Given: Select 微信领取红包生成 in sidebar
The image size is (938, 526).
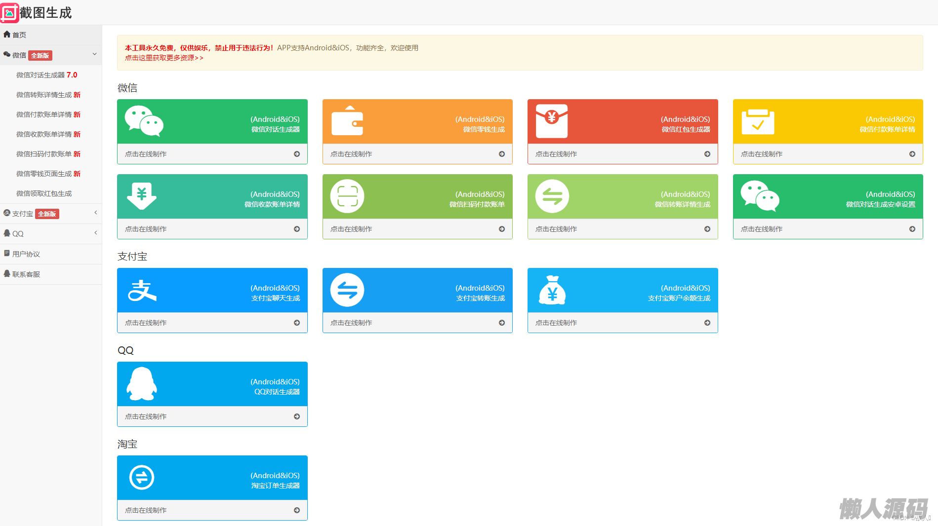Looking at the screenshot, I should click(x=44, y=193).
